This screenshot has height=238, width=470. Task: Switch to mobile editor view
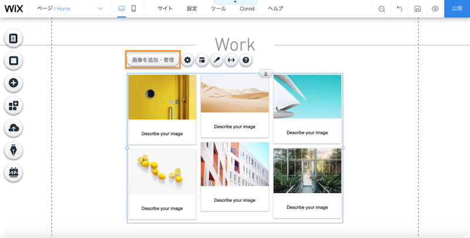pos(134,9)
